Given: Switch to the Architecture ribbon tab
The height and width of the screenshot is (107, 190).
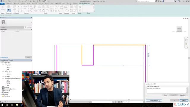Looking at the screenshot, I should click(9, 4).
